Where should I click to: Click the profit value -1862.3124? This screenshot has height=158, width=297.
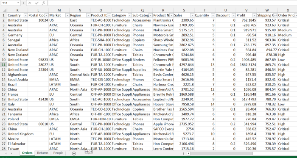247,65
